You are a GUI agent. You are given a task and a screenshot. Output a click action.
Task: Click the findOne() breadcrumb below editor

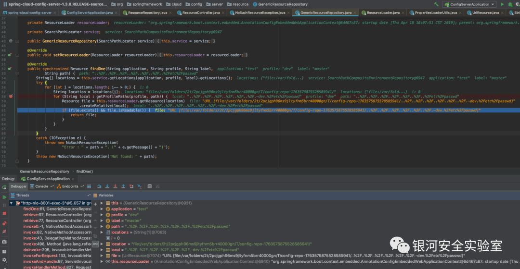point(85,171)
